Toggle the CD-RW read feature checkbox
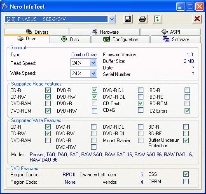 (x=48, y=97)
